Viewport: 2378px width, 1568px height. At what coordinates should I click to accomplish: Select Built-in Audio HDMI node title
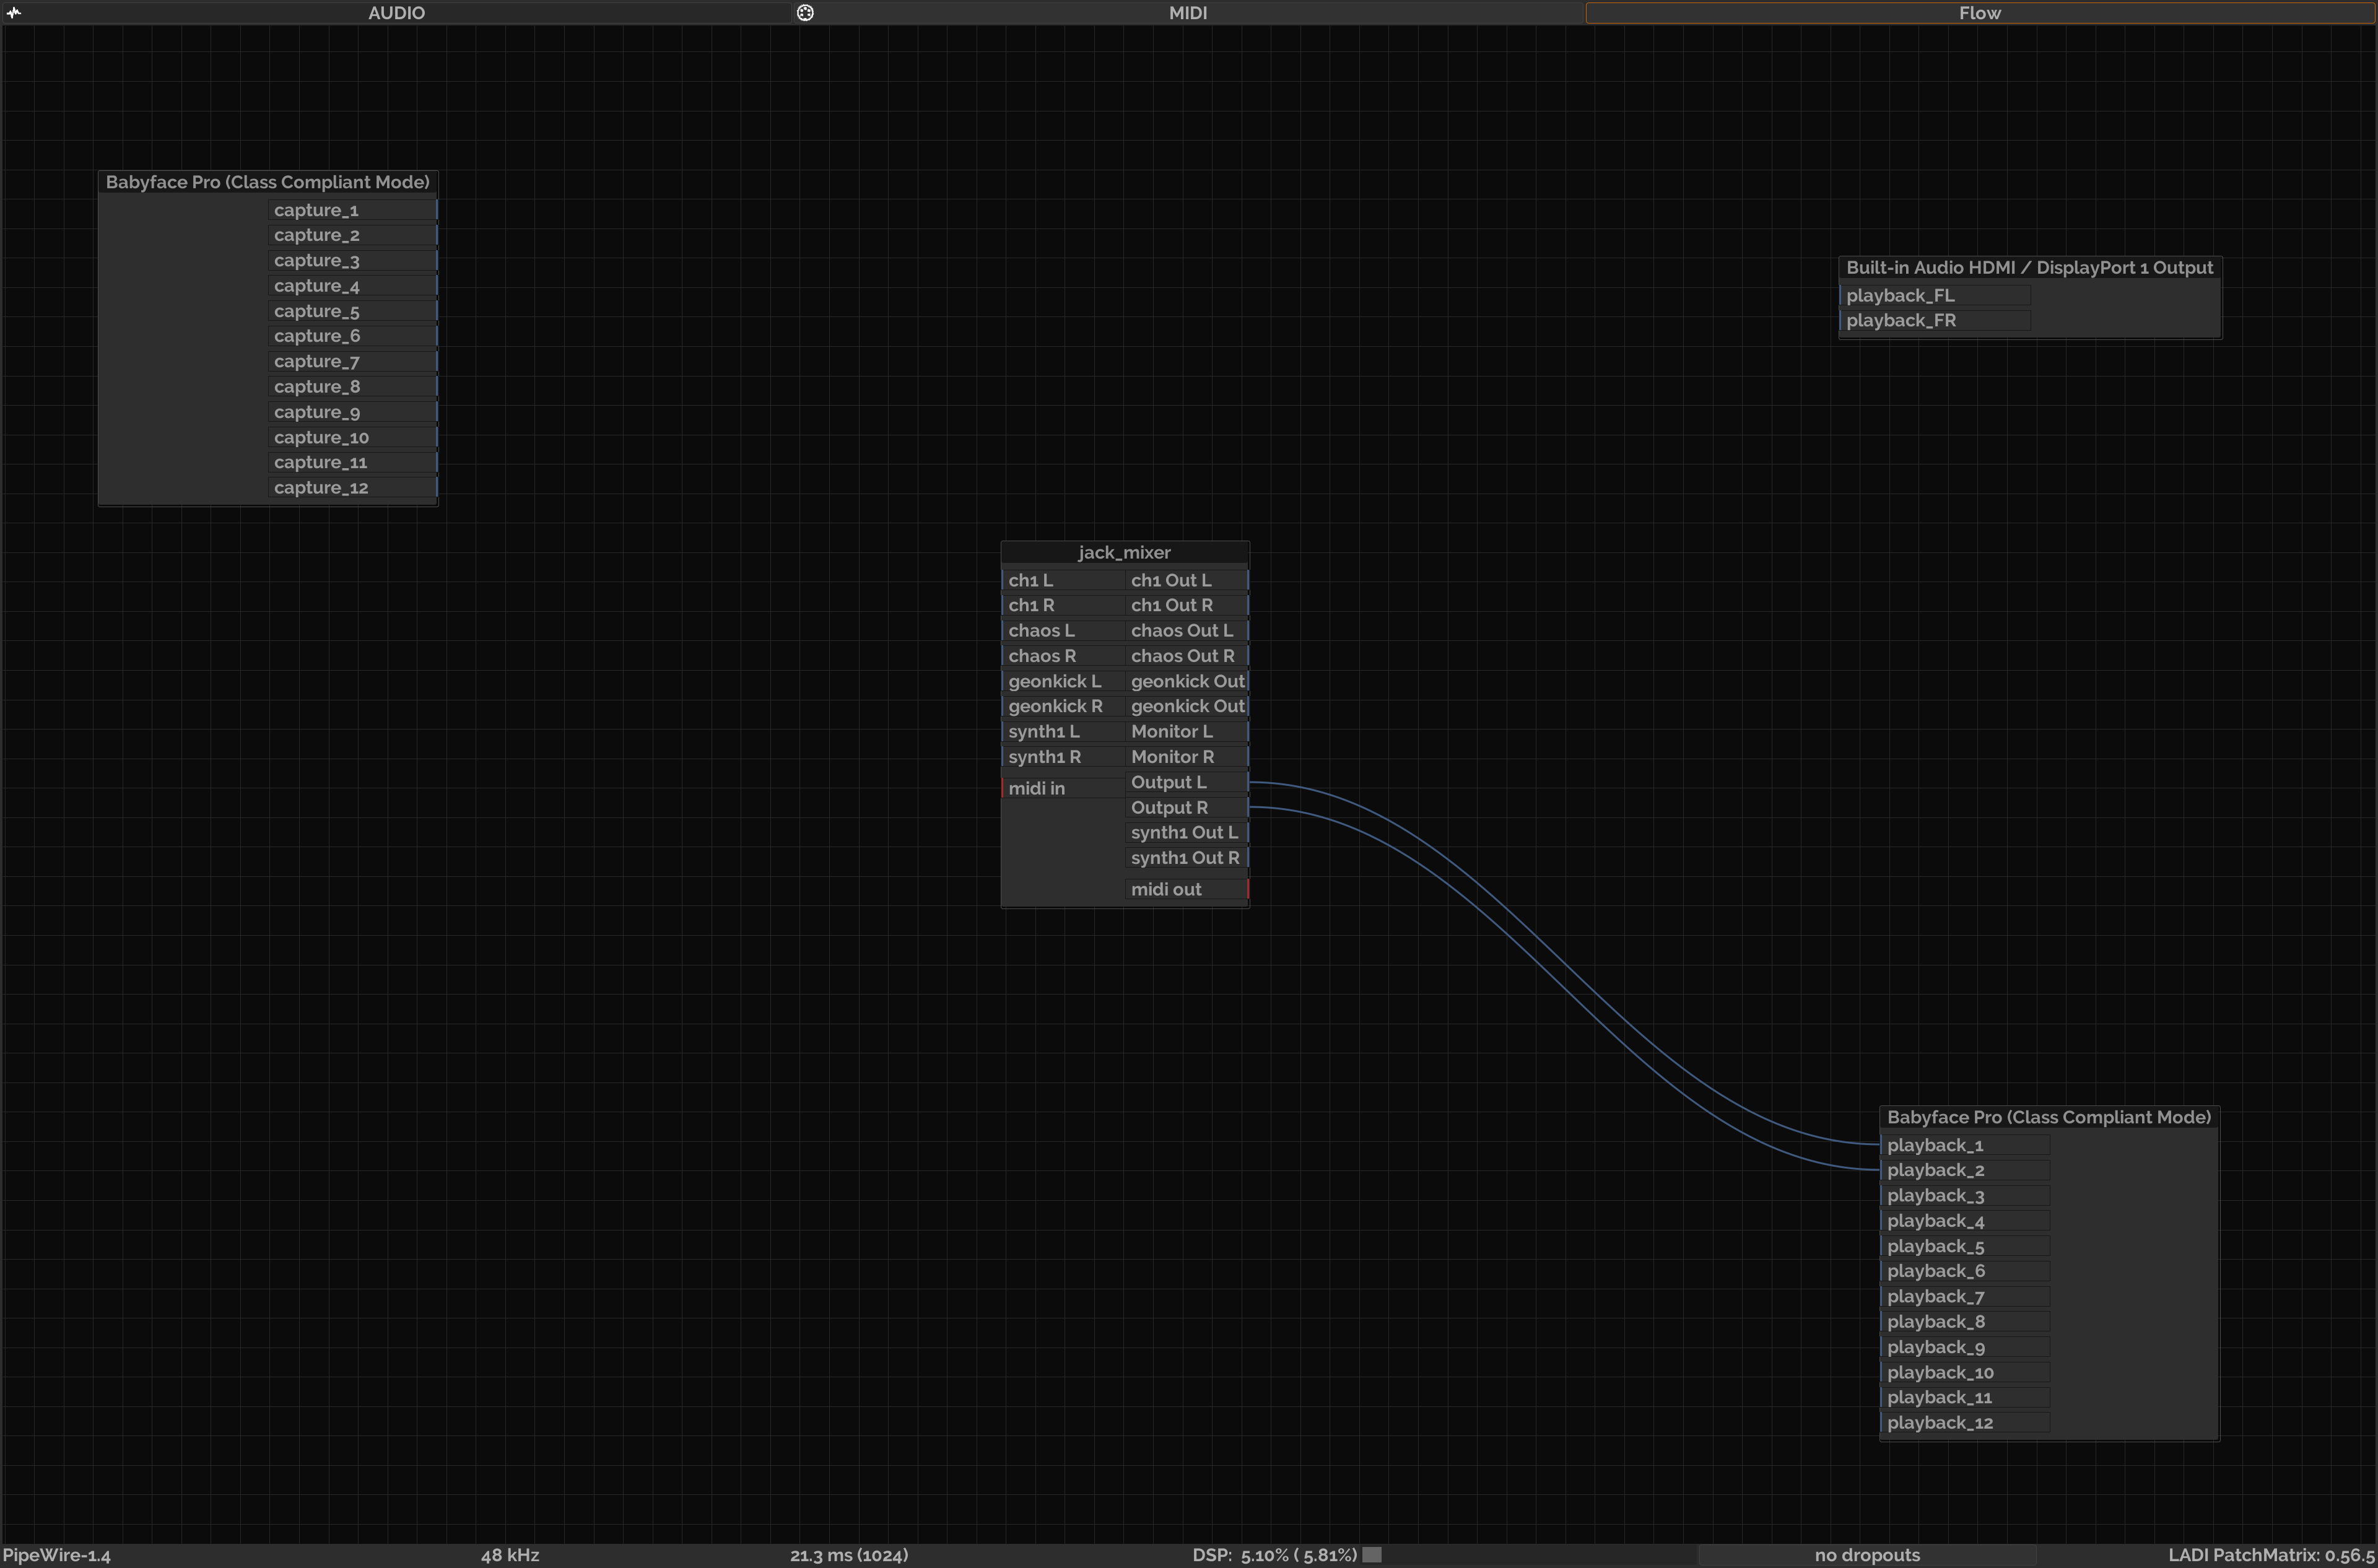click(x=2029, y=267)
